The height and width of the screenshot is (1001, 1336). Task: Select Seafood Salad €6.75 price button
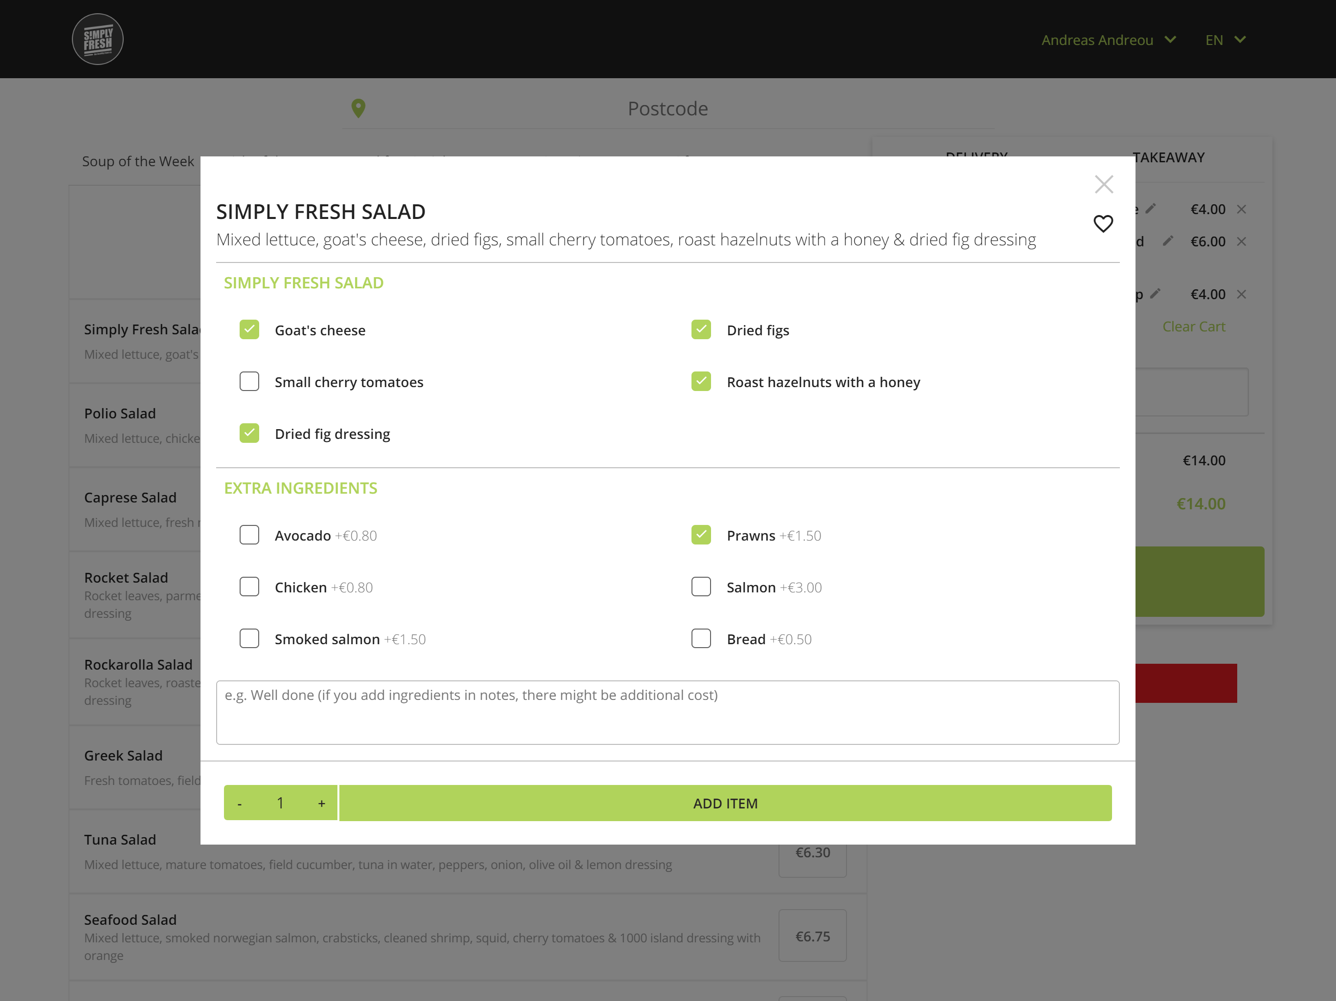(x=812, y=936)
